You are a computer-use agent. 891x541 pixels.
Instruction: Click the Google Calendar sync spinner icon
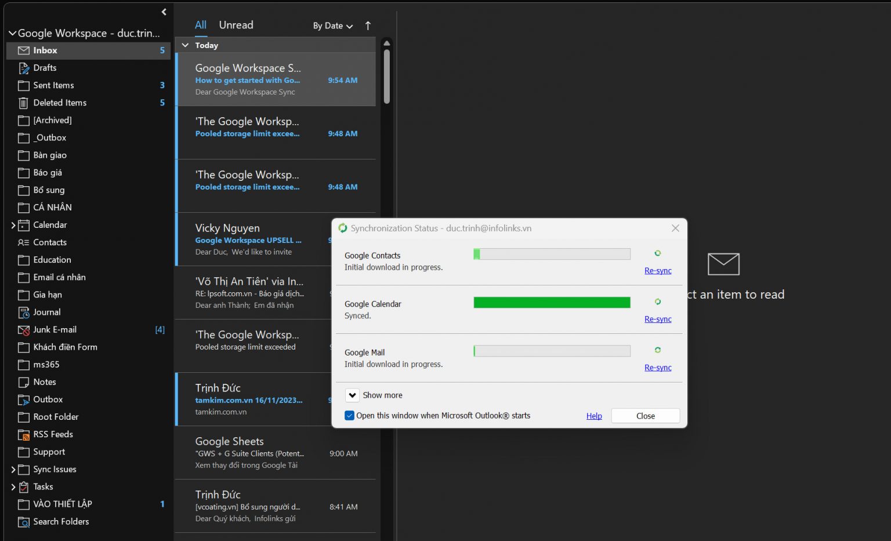(658, 302)
